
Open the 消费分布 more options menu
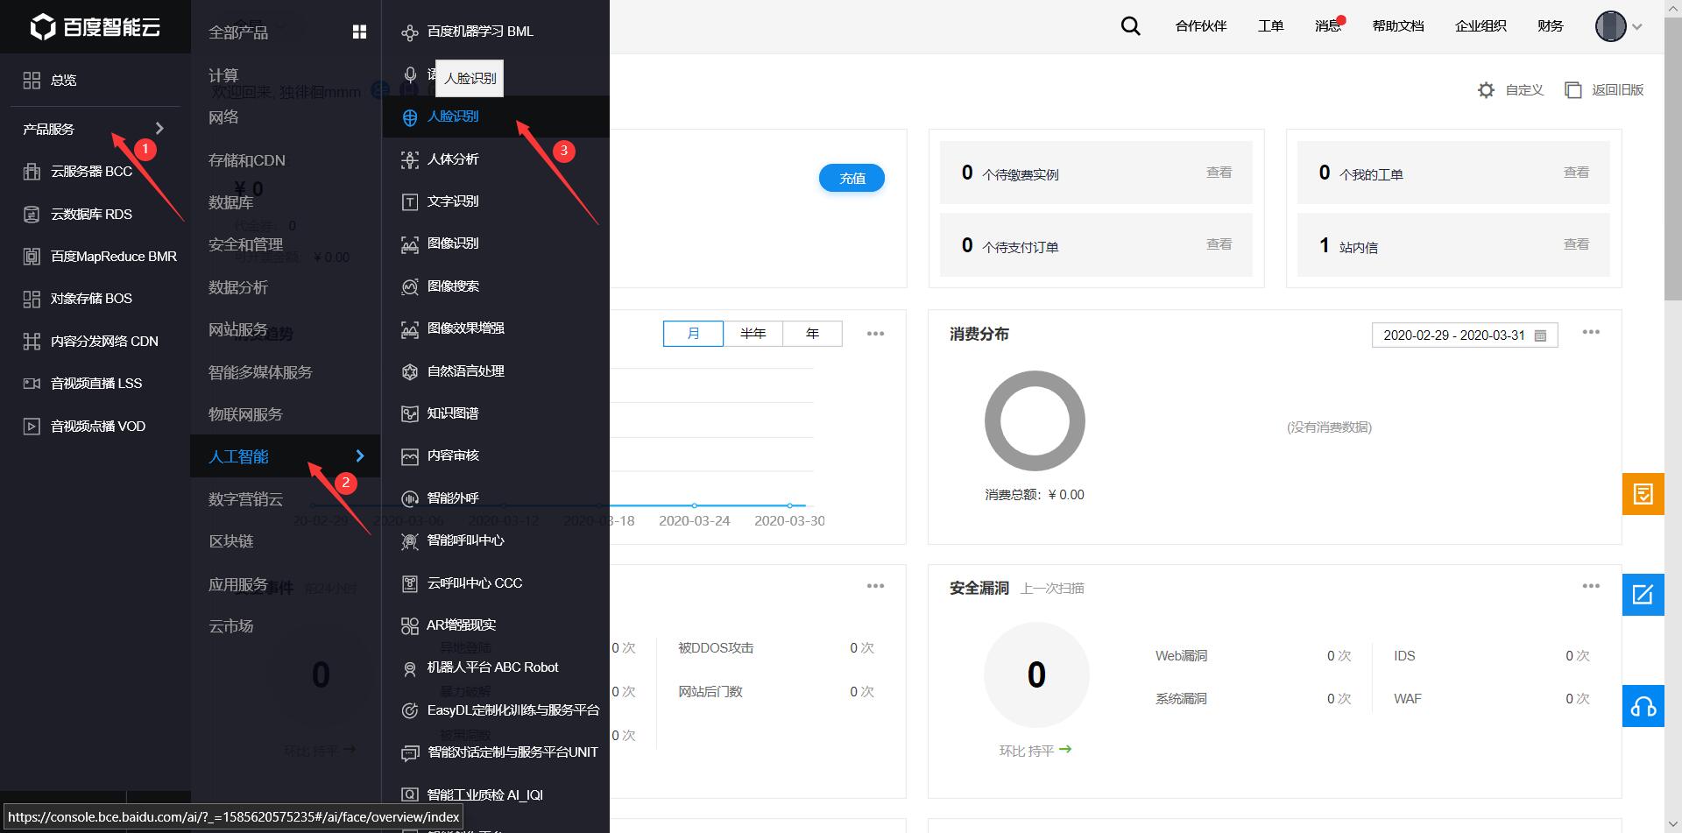coord(1591,332)
